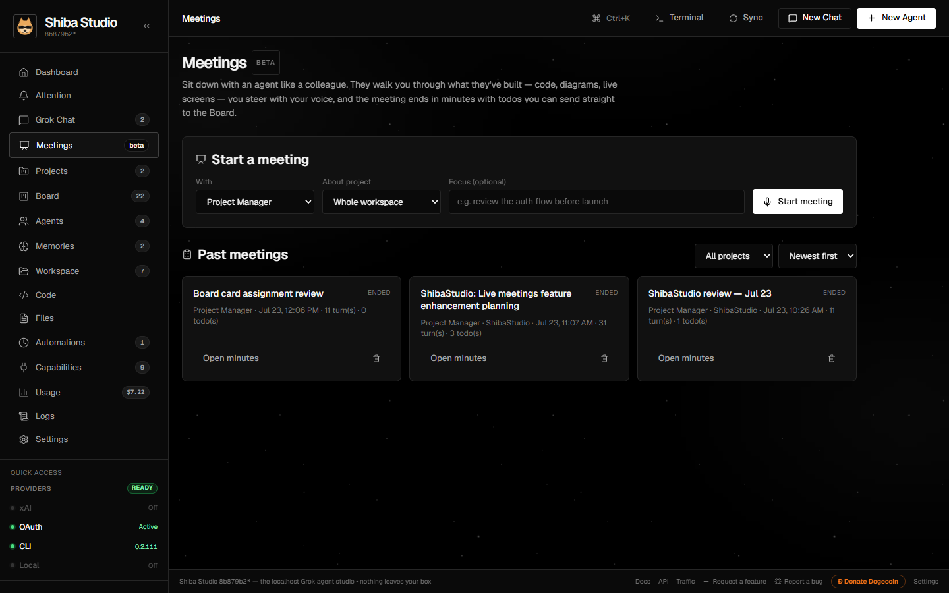The height and width of the screenshot is (593, 949).
Task: Click the Focus (optional) text field
Action: coord(596,202)
